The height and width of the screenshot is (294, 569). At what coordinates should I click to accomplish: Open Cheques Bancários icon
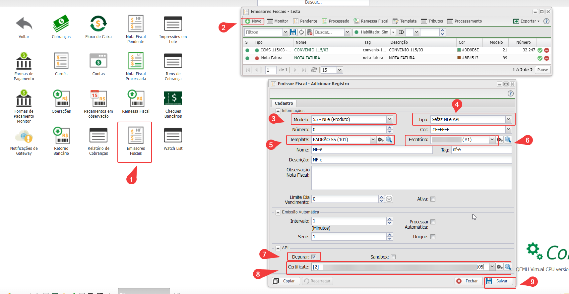(173, 99)
